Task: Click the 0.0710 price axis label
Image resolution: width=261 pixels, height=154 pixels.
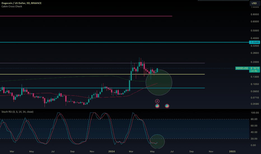Action: pos(255,97)
